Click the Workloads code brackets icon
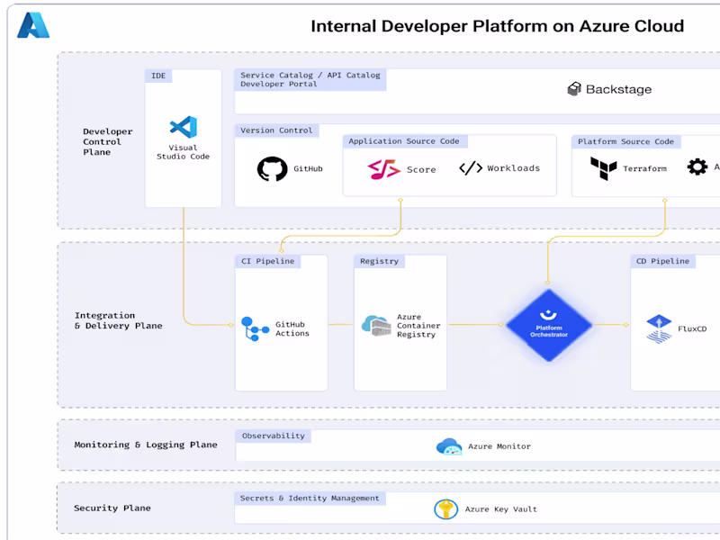The image size is (720, 540). pos(472,166)
